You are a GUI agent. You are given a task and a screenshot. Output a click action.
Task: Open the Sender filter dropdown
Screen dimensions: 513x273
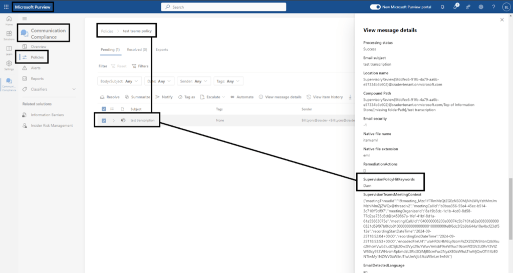point(194,81)
